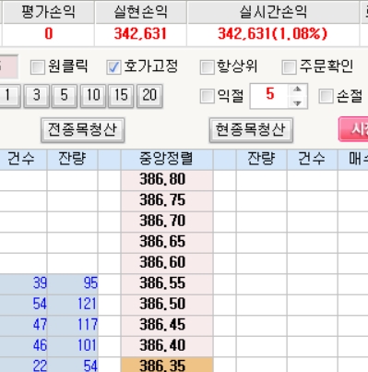Click left-side 잔량 column header

click(x=72, y=160)
